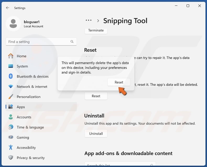Click the 'Your documents will not be affected' text
207x167 pixels.
point(167,123)
